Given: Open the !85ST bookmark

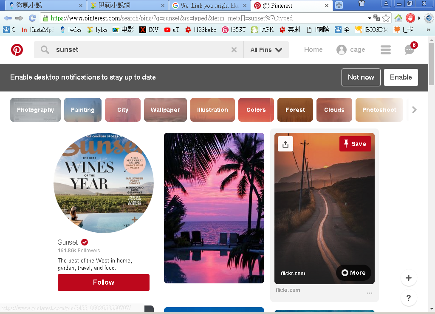Looking at the screenshot, I should [x=234, y=30].
